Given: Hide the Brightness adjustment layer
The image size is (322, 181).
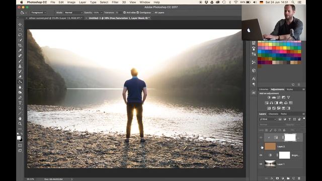Looking at the screenshot, I should [x=261, y=155].
